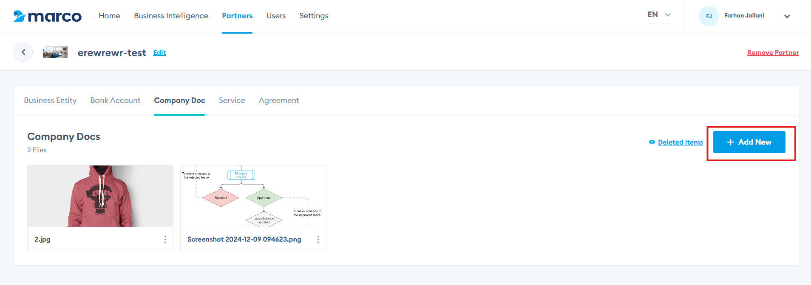Click the Marco logo

coord(47,16)
